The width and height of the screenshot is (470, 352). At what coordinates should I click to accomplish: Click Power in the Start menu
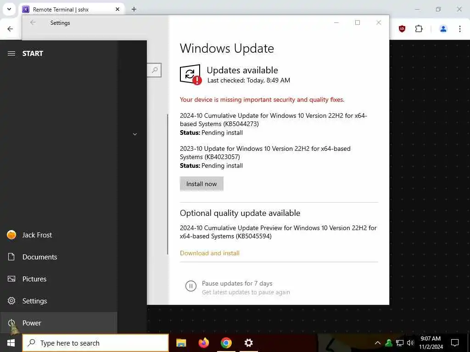pyautogui.click(x=58, y=323)
